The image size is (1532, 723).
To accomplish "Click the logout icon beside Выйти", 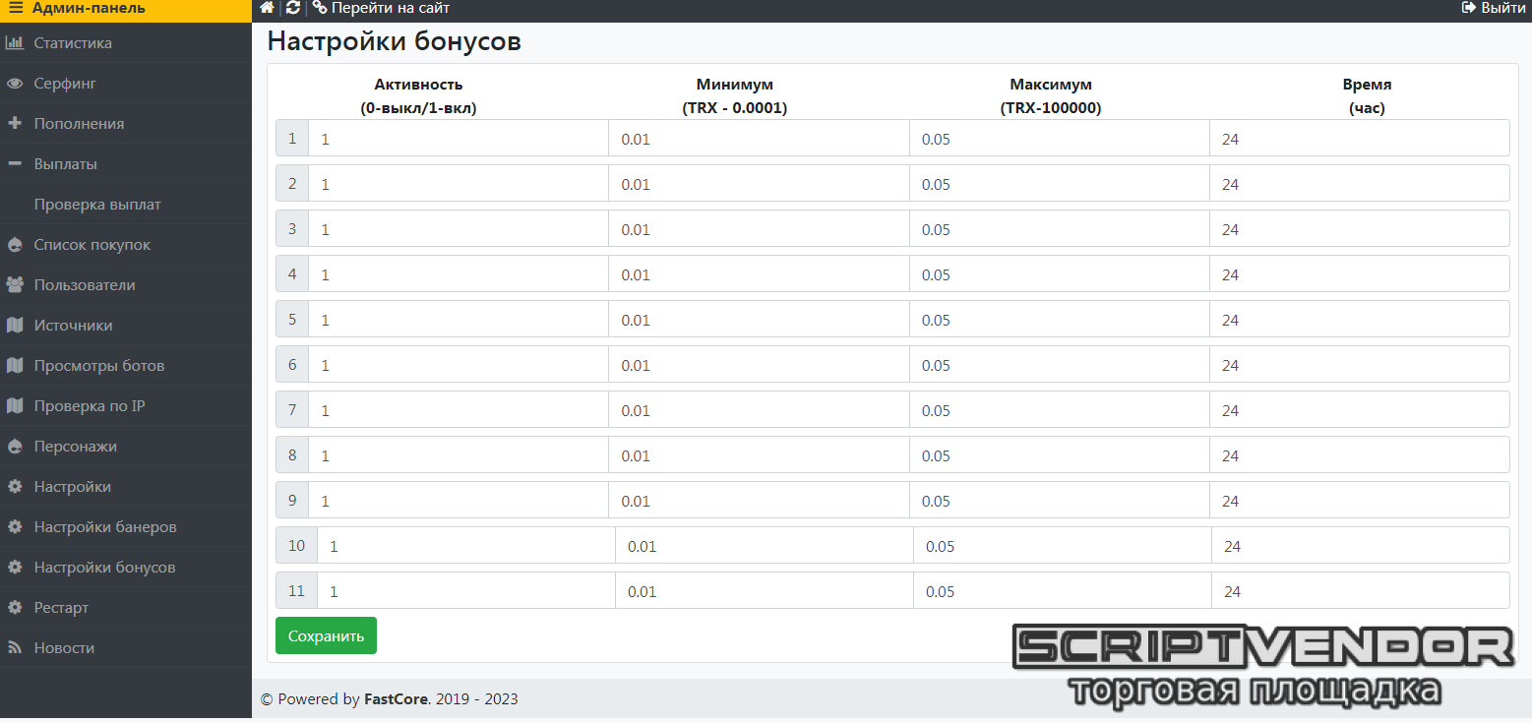I will [x=1469, y=8].
